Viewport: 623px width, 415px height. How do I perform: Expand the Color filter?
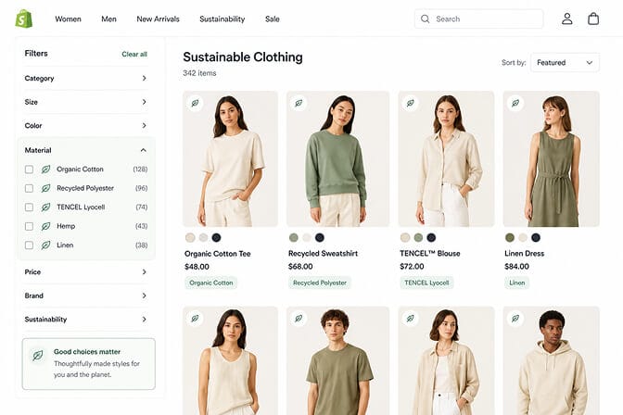pyautogui.click(x=86, y=125)
